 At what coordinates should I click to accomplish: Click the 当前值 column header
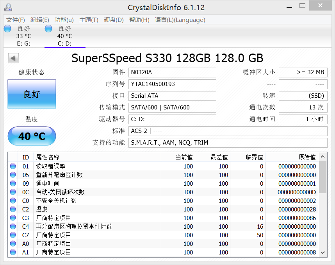coord(177,157)
